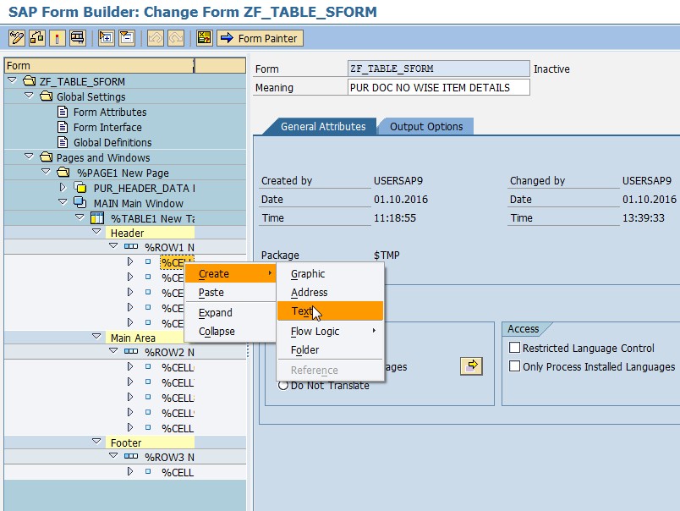Click the %ROW3 row icon
This screenshot has height=511, width=680.
click(x=131, y=457)
